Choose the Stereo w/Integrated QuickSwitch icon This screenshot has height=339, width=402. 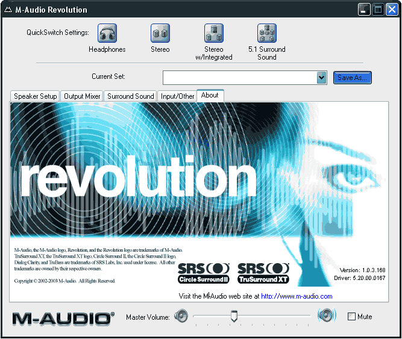point(214,33)
